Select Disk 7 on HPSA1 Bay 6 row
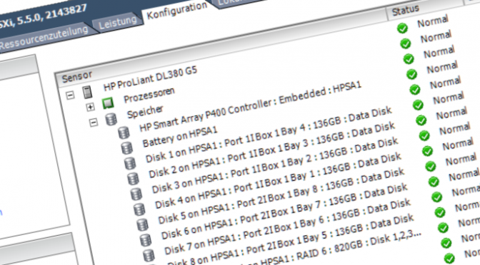The image size is (480, 265). (287, 227)
